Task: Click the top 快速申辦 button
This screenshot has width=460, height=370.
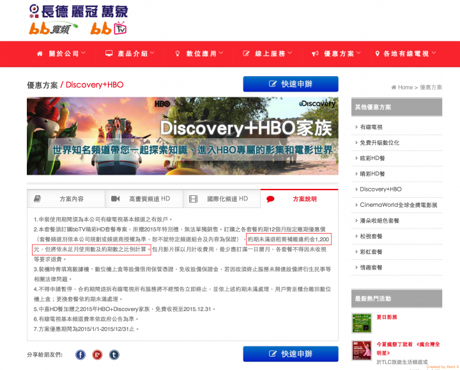Action: point(291,84)
